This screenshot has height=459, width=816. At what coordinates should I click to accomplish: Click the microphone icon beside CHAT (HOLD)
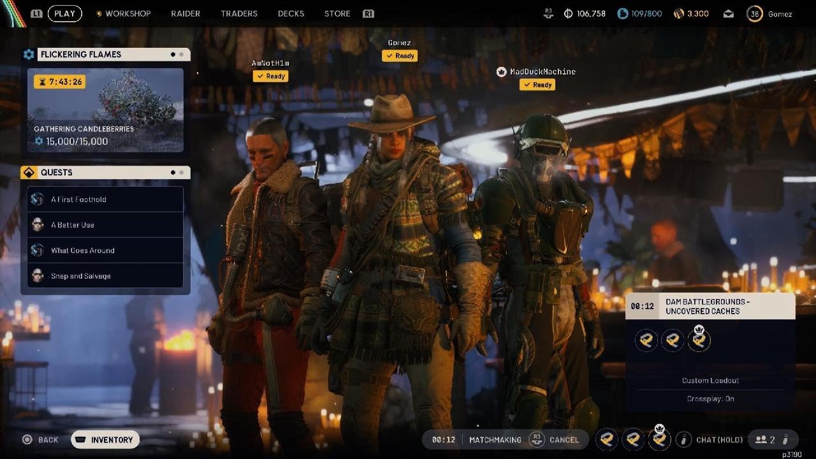coord(683,439)
